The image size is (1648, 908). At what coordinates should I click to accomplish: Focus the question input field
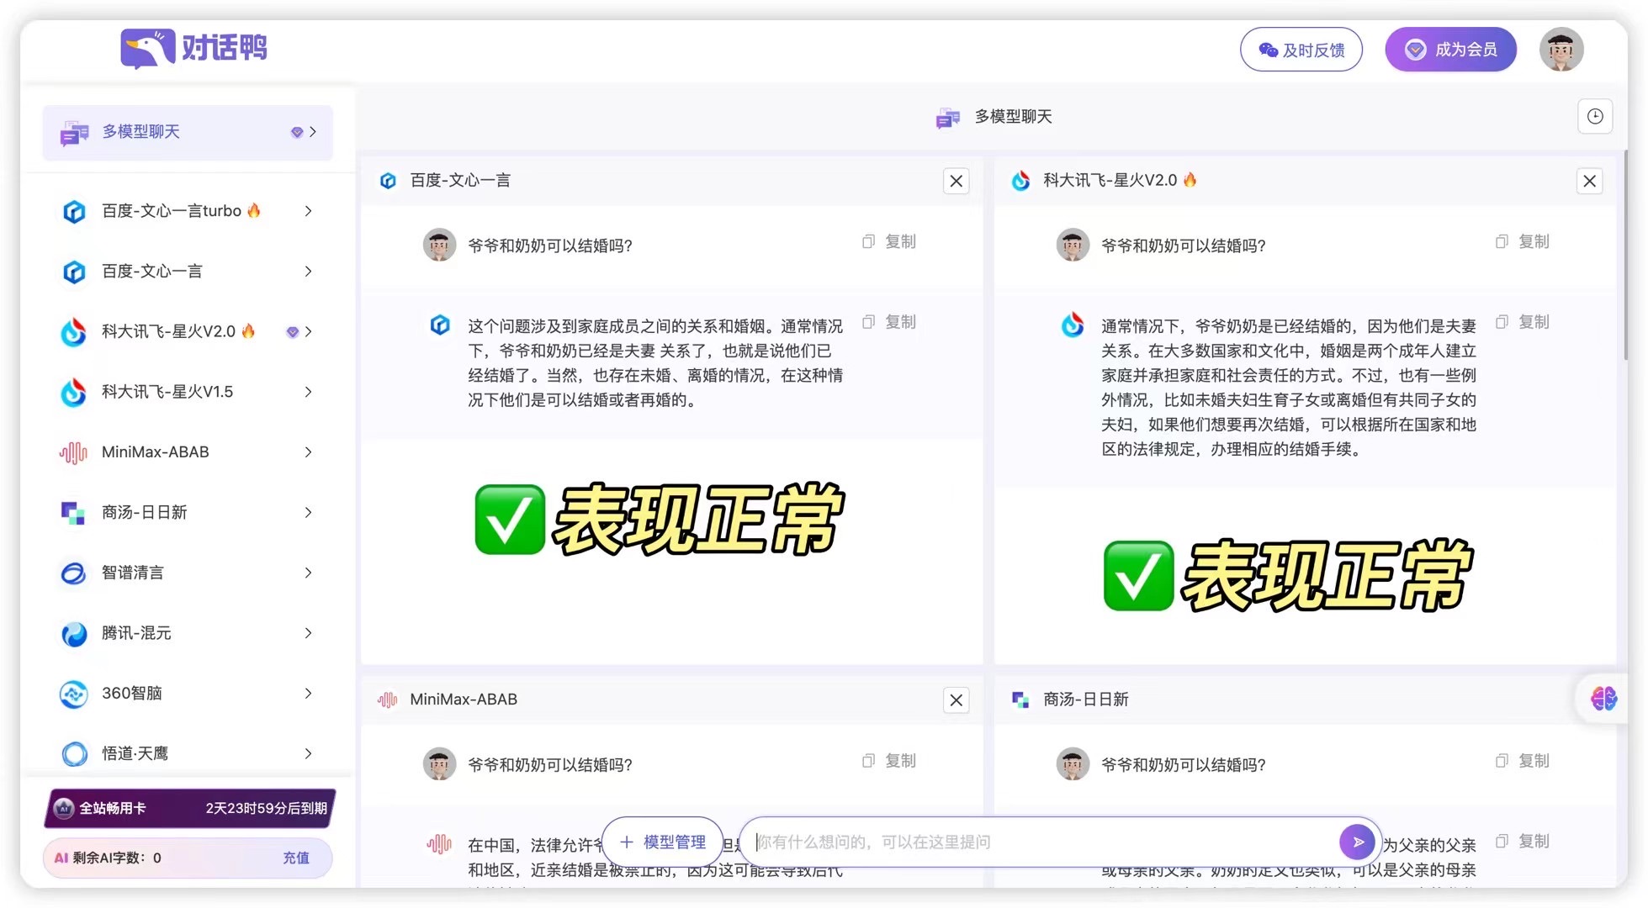click(1041, 842)
